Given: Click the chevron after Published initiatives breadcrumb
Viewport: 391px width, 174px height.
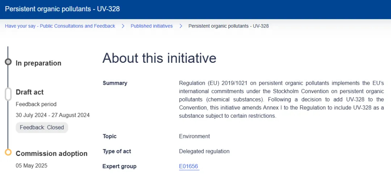Looking at the screenshot, I should pos(181,26).
